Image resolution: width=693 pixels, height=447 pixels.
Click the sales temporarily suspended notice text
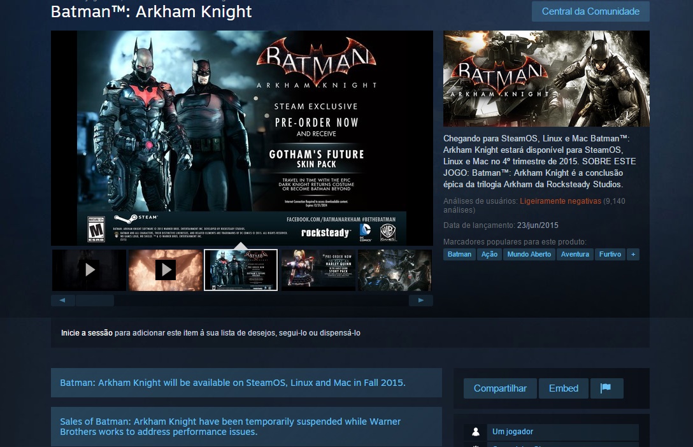(231, 427)
